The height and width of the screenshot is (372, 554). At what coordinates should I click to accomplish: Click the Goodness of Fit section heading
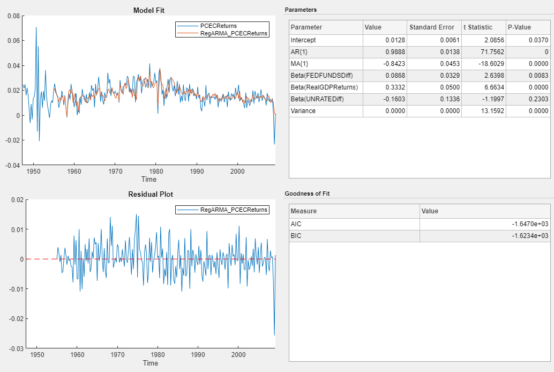click(x=307, y=194)
